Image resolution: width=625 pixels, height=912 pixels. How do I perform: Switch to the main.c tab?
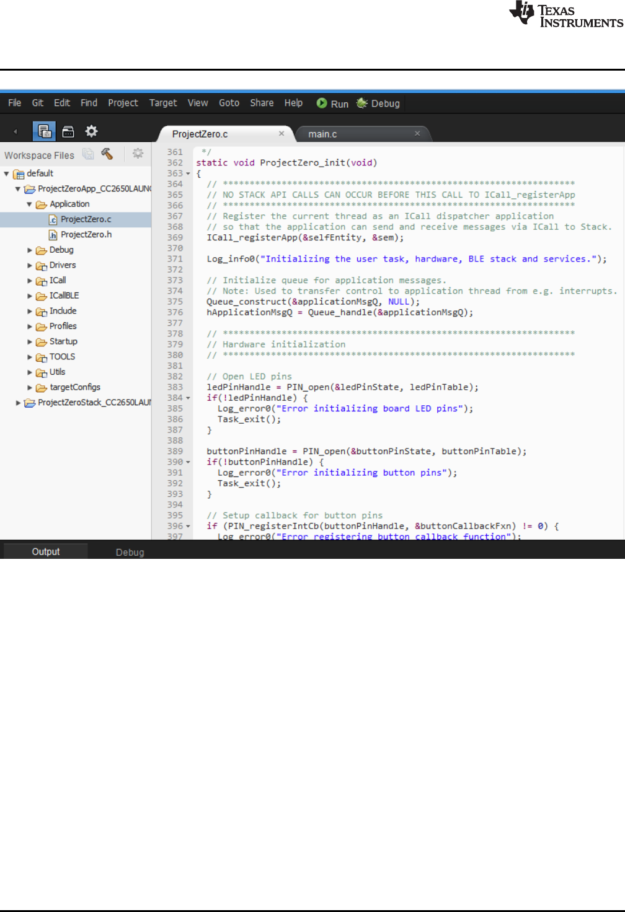click(x=322, y=134)
